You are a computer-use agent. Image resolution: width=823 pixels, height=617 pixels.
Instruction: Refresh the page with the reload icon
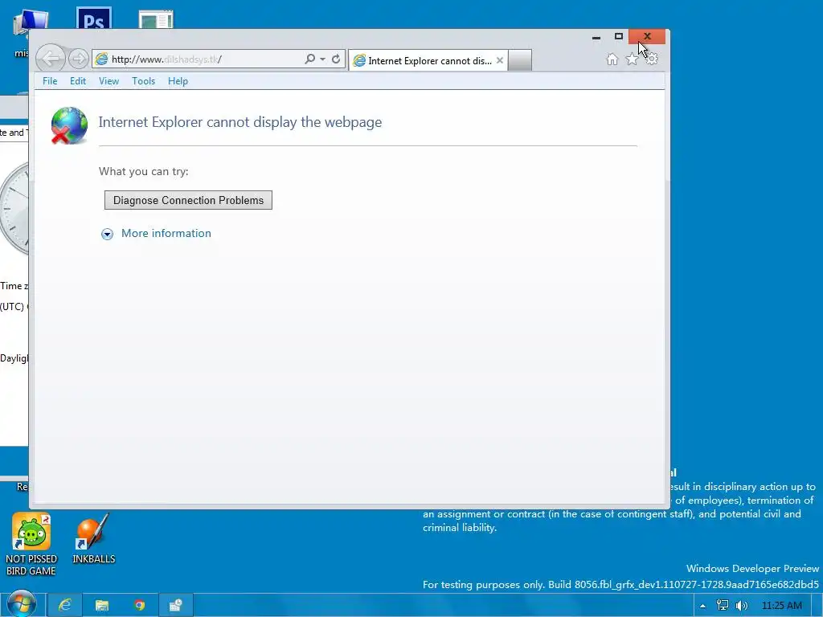[x=336, y=59]
